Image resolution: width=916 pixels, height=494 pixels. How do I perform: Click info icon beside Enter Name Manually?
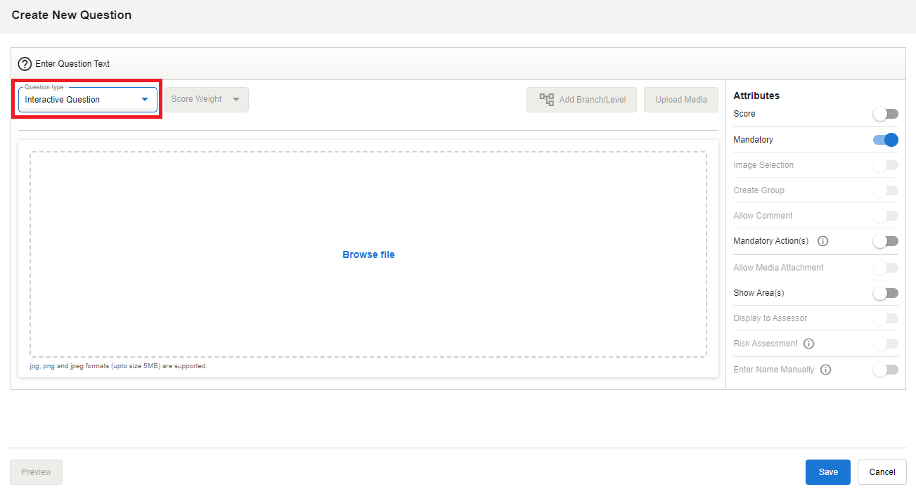click(x=825, y=370)
